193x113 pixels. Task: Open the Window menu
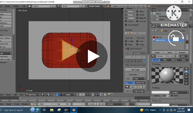[16, 6]
